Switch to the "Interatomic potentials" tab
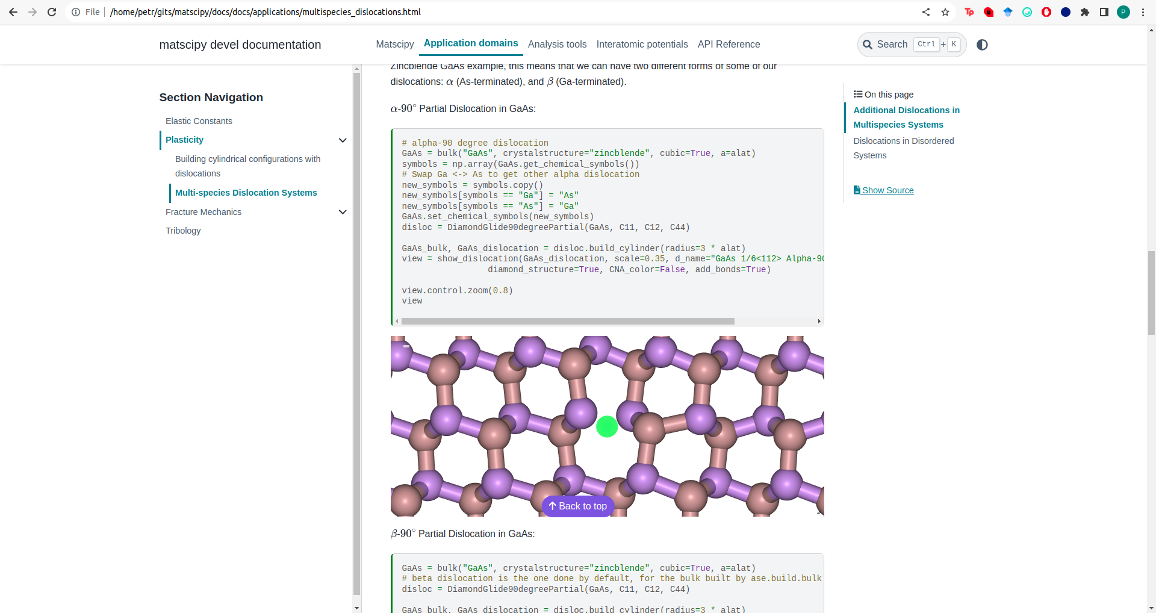This screenshot has height=613, width=1156. coord(642,44)
